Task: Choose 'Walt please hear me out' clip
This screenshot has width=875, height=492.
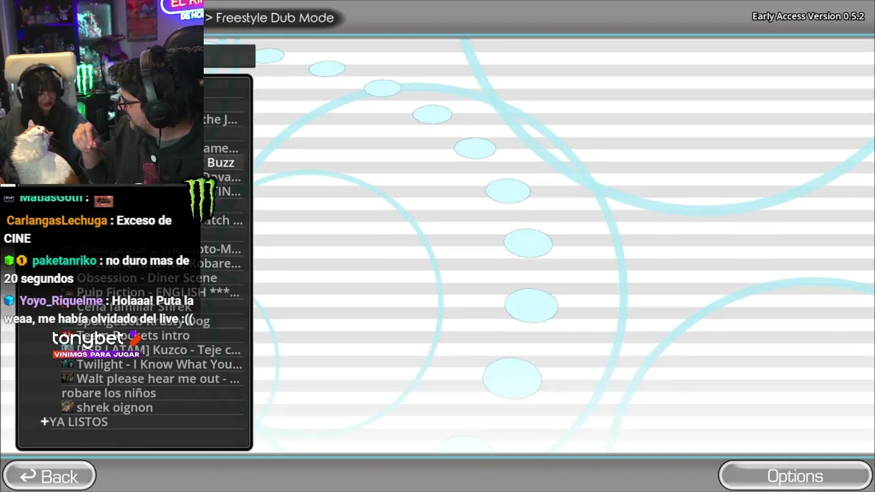Action: click(158, 379)
